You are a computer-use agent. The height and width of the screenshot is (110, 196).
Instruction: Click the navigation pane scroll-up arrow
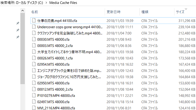click(x=22, y=11)
